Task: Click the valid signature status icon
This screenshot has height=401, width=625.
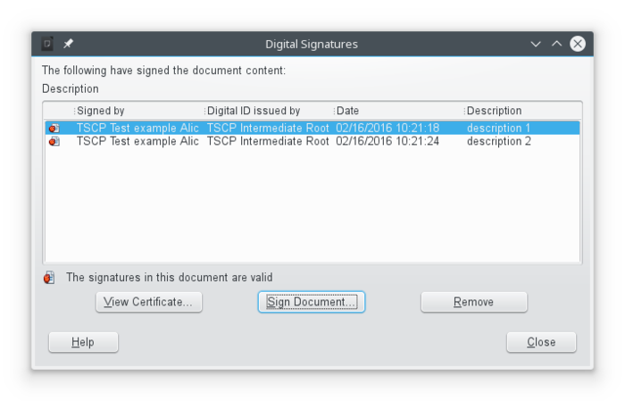Action: click(x=48, y=278)
